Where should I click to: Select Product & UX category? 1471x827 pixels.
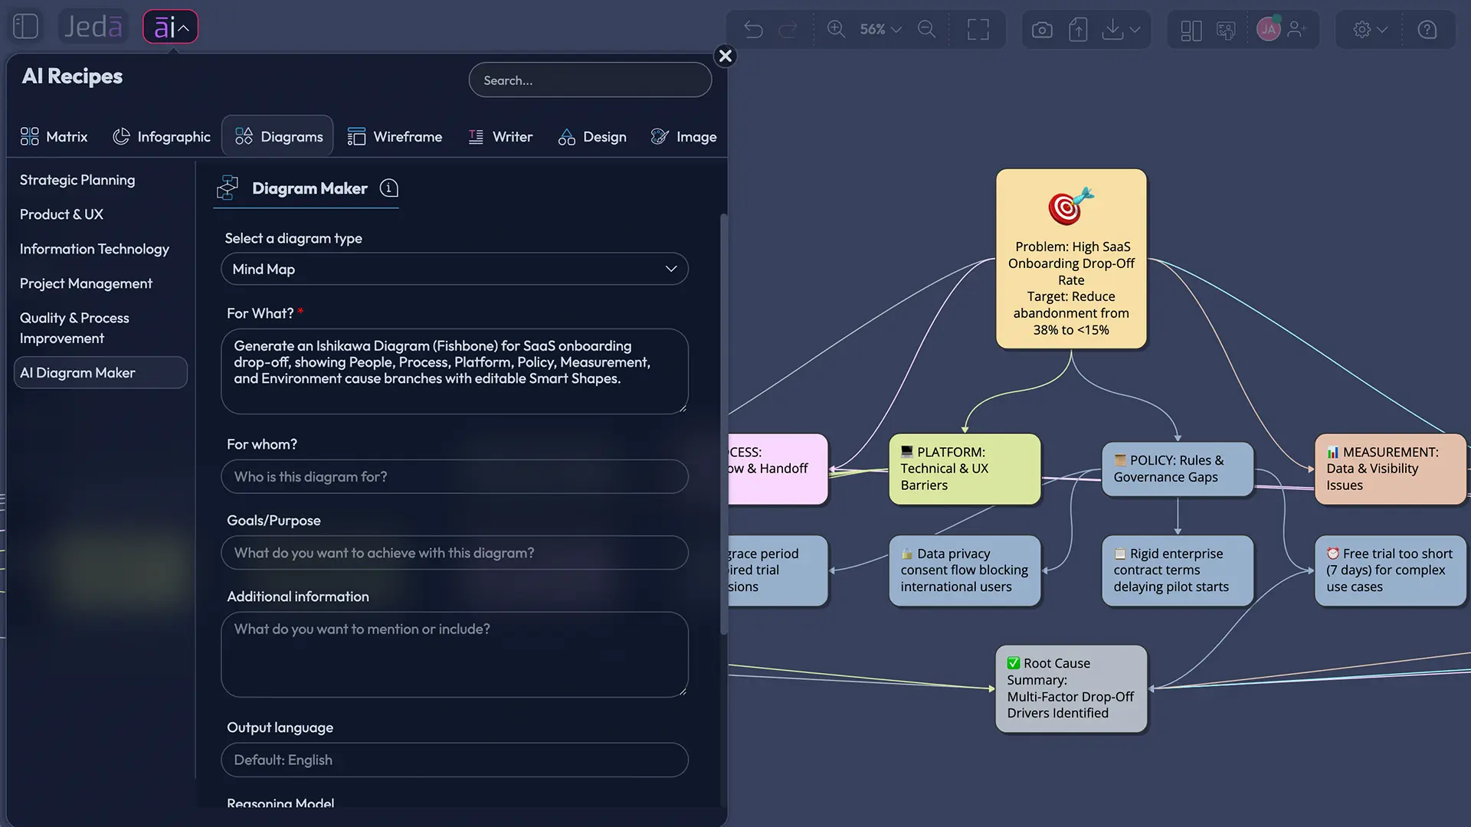pyautogui.click(x=61, y=214)
